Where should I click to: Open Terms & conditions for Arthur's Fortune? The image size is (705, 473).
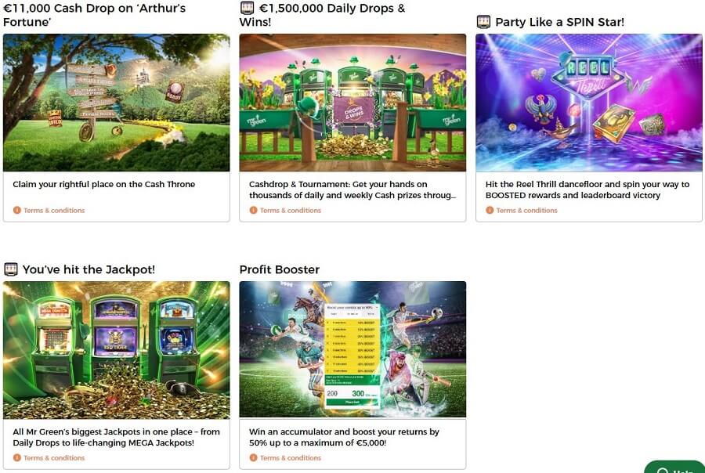click(54, 211)
